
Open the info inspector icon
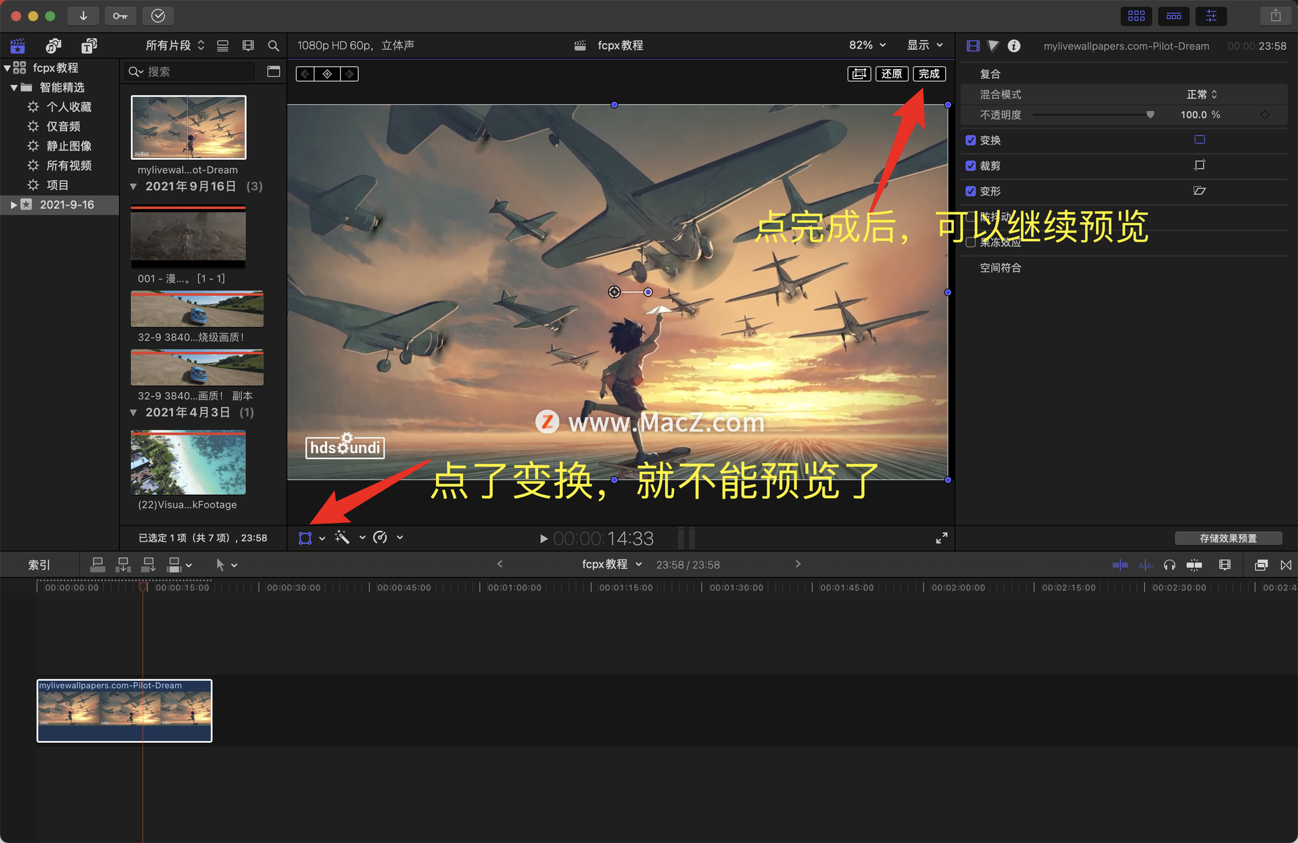1014,46
